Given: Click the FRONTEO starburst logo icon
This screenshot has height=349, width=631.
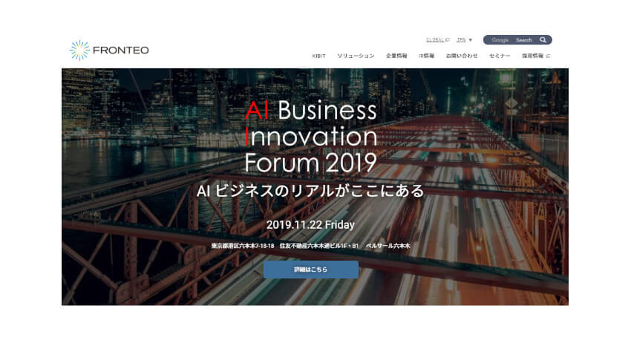Looking at the screenshot, I should coord(79,50).
